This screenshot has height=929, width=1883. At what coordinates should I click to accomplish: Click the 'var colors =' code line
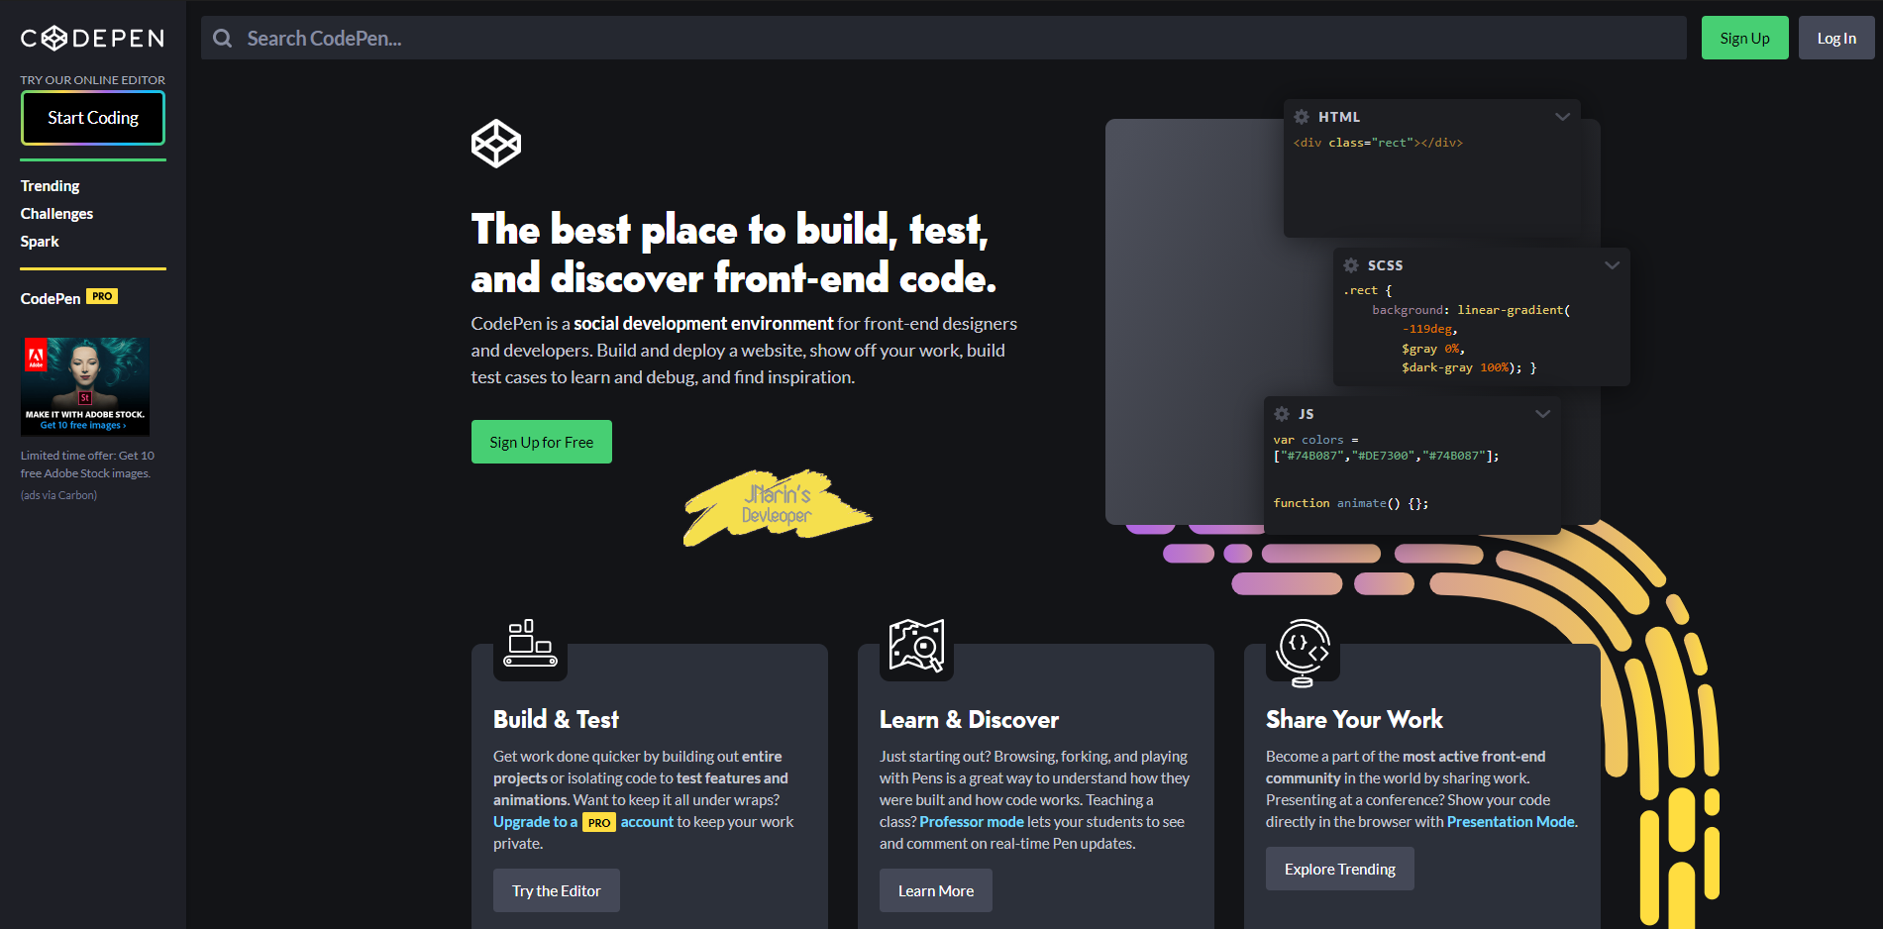(1316, 440)
